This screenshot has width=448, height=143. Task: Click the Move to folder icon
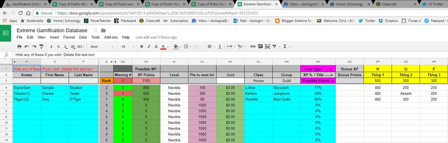[103, 30]
